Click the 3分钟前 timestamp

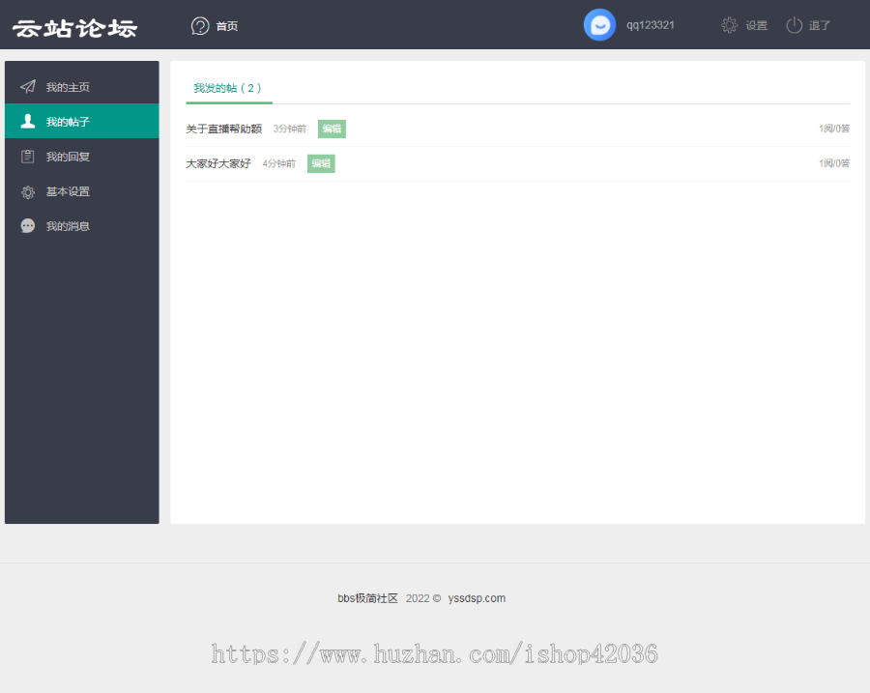pyautogui.click(x=290, y=129)
